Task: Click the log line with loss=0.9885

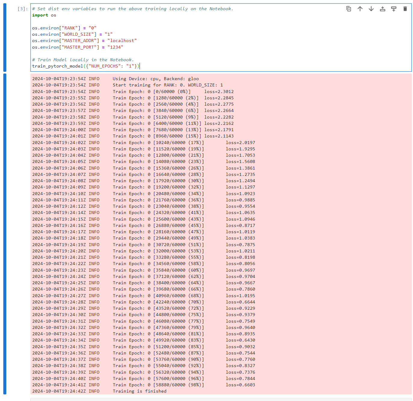Action: (x=144, y=200)
